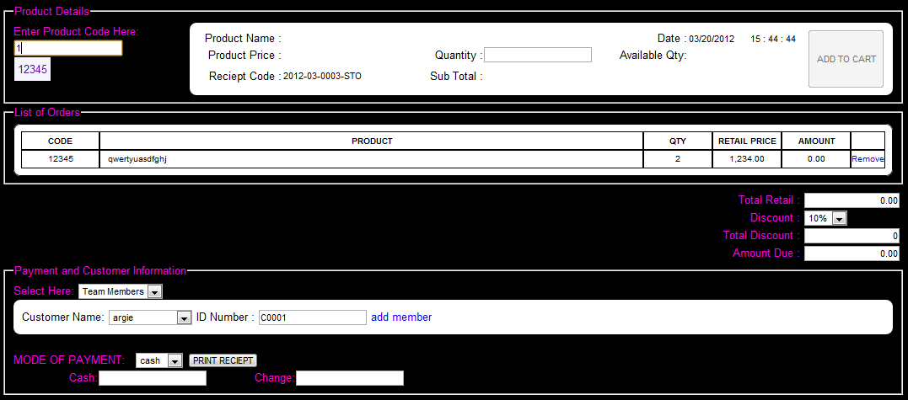Click the Sub Total label

(x=456, y=77)
